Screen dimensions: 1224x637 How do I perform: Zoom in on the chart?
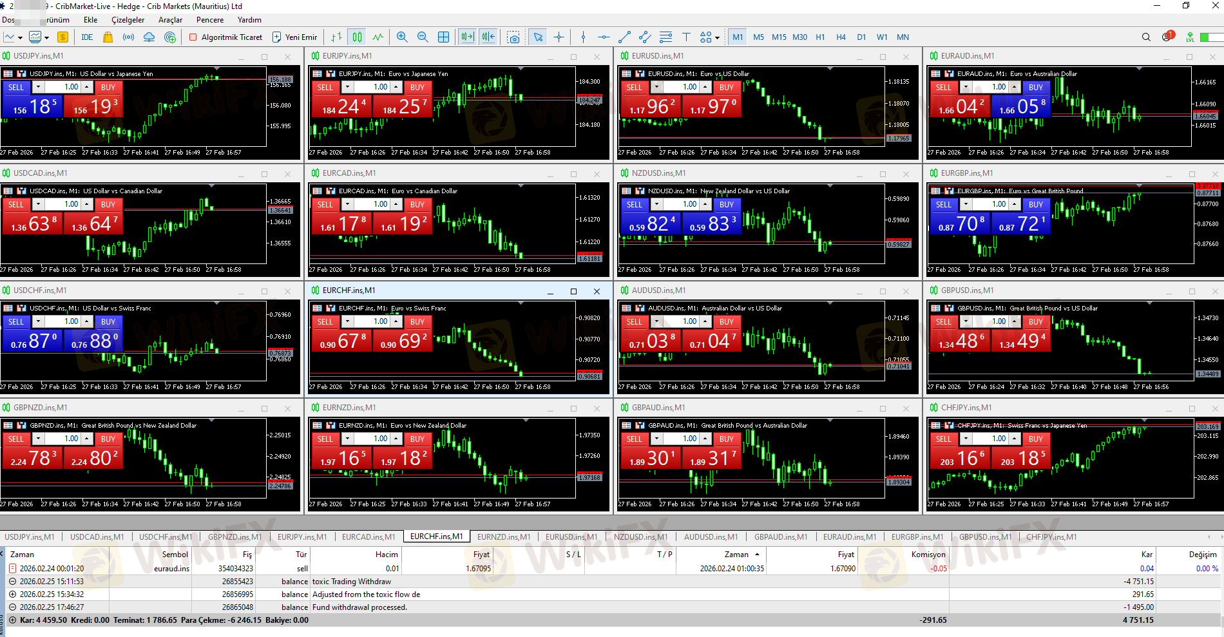(x=402, y=37)
